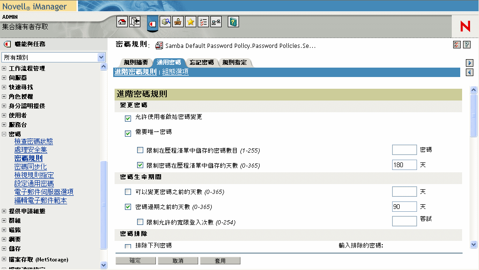Open the 密碼同步化 link

pos(31,167)
